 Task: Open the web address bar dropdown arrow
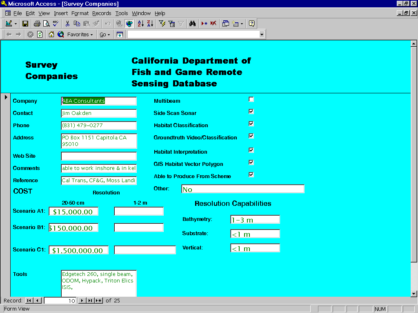coord(262,35)
